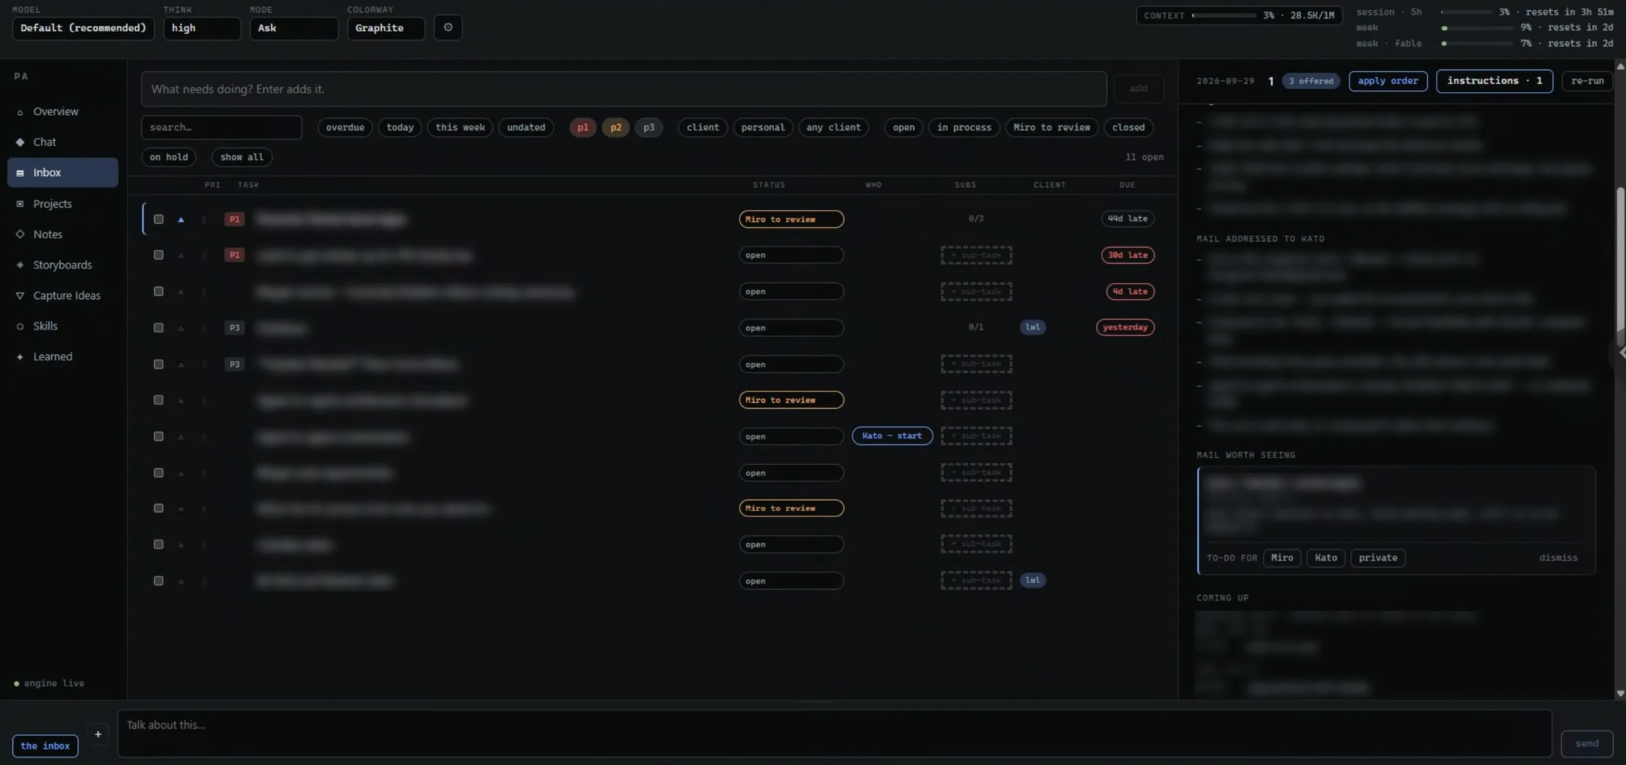Filter by p1 red priority chip
This screenshot has height=765, width=1626.
click(x=583, y=127)
